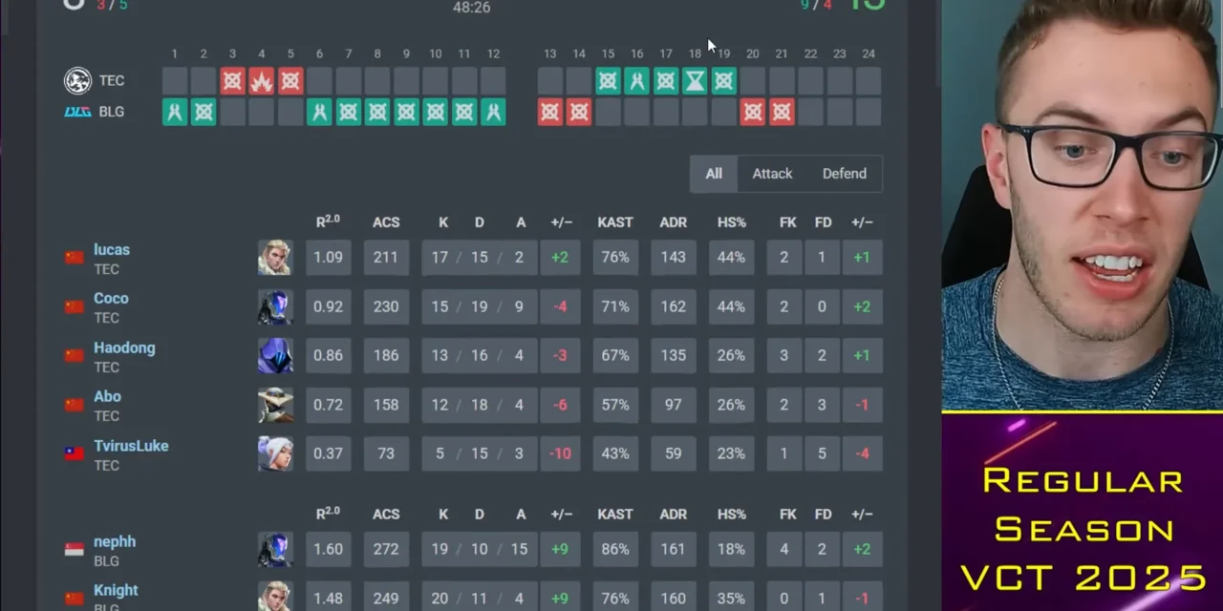Screen dimensions: 1223x611
Task: Select BLG's round 9 elimination icon
Action: [x=406, y=113]
